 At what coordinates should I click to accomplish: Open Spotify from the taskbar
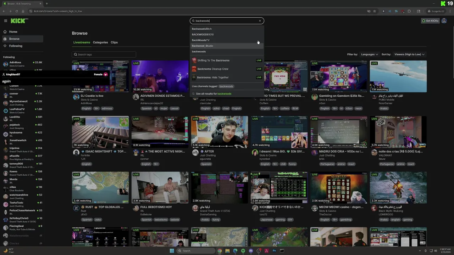243,251
